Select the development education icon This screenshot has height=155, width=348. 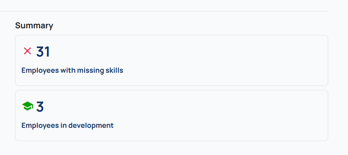(28, 106)
